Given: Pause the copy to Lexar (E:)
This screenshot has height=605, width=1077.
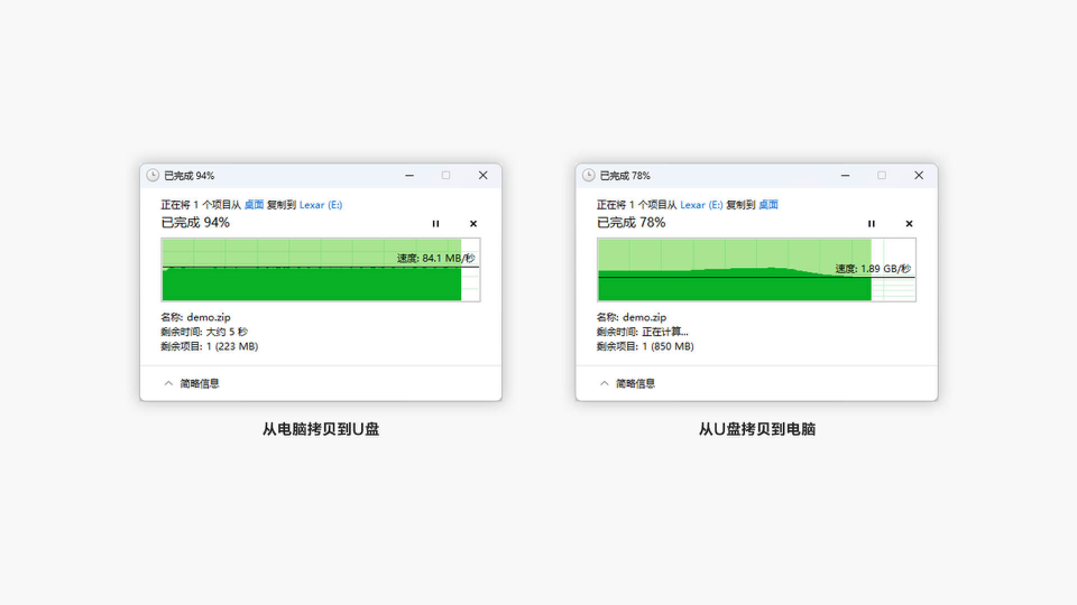Looking at the screenshot, I should click(436, 224).
